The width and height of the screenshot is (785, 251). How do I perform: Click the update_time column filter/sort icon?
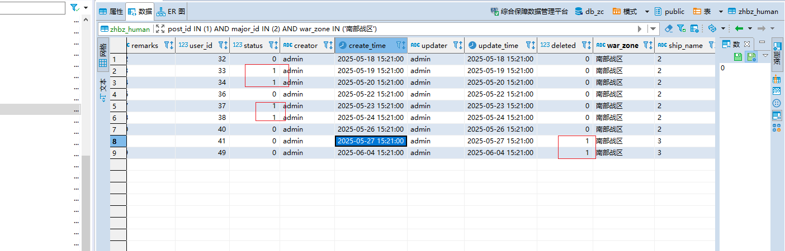(530, 45)
